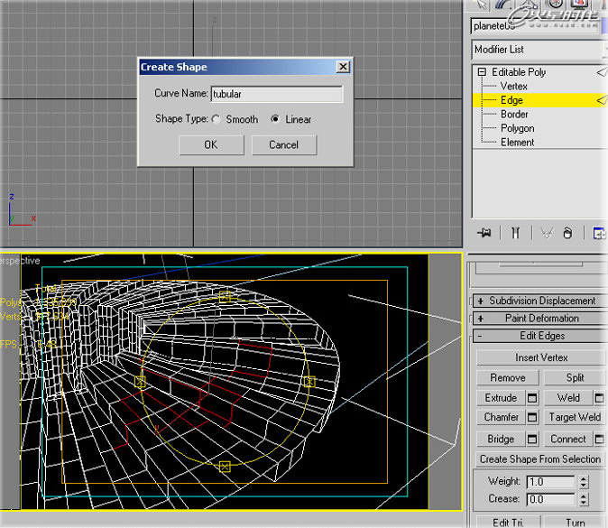Decrease Weight with spinner down arrow
Image resolution: width=608 pixels, height=528 pixels.
coord(584,486)
